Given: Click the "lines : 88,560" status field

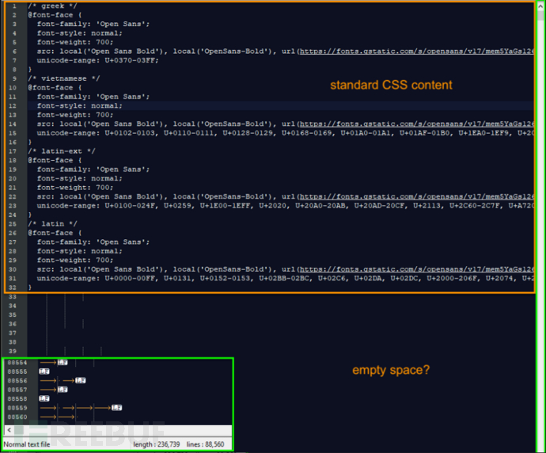Looking at the screenshot, I should (x=207, y=444).
